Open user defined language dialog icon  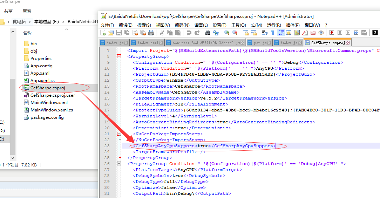tap(289, 33)
